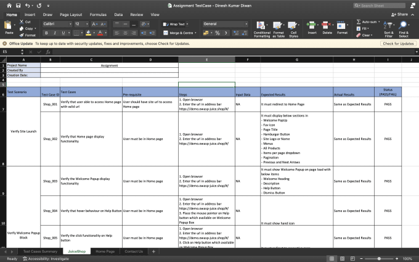The width and height of the screenshot is (419, 262).
Task: Click the Cell Styles icon
Action: pyautogui.click(x=292, y=25)
